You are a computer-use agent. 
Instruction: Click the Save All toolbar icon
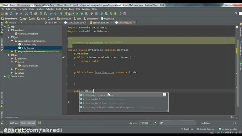[6, 14]
